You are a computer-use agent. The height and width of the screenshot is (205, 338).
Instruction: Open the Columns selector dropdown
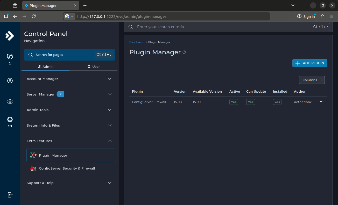coord(312,80)
